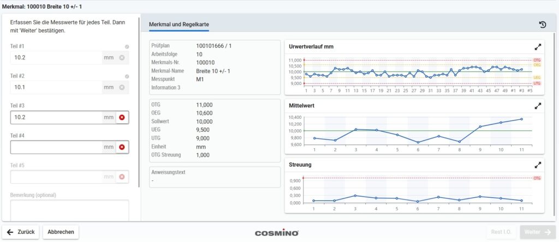Viewport: 559px width, 242px height.
Task: Click data point 11 in Mittelwert chart
Action: click(x=521, y=119)
